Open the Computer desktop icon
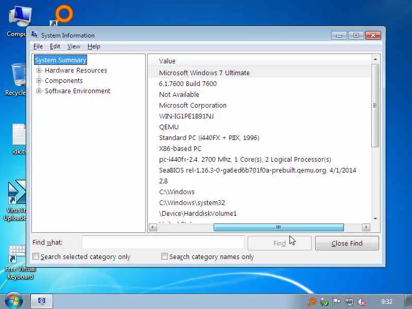 [17, 22]
